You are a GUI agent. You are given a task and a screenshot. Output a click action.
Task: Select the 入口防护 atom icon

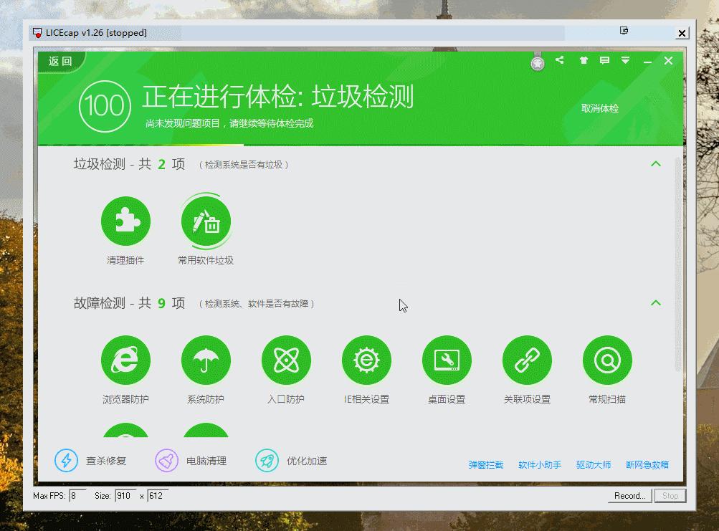coord(286,360)
